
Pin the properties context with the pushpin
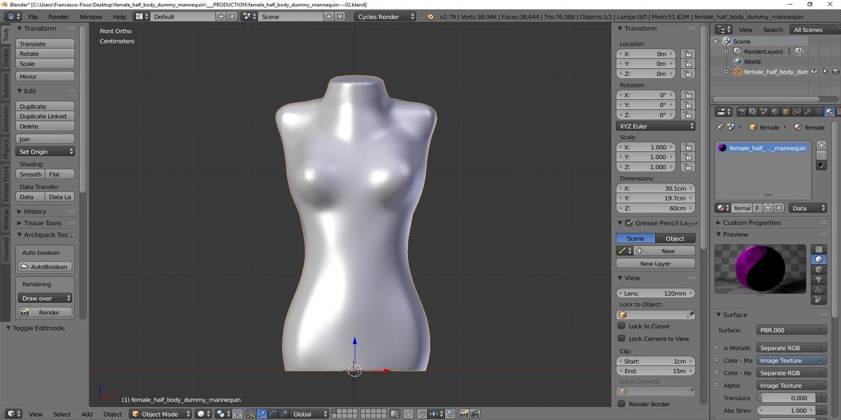click(720, 127)
